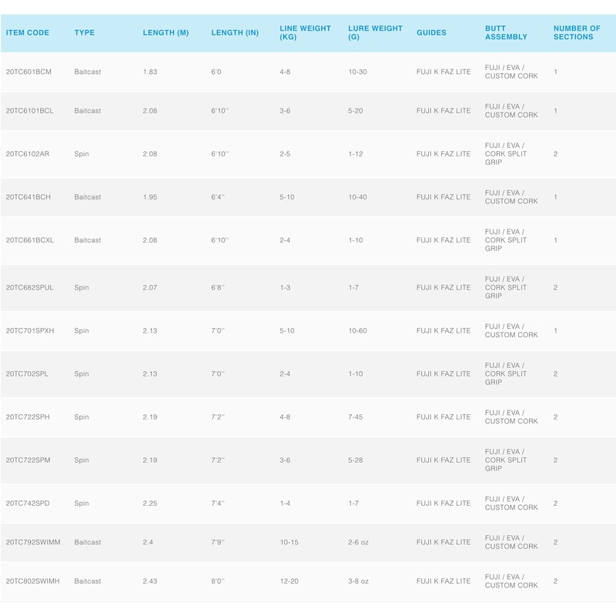
Task: Click the LENGTH (M) column header
Action: [166, 33]
